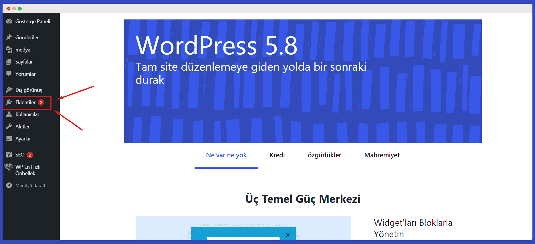This screenshot has height=244, width=535.
Task: Click the Yoast SEO icon
Action: (9, 155)
